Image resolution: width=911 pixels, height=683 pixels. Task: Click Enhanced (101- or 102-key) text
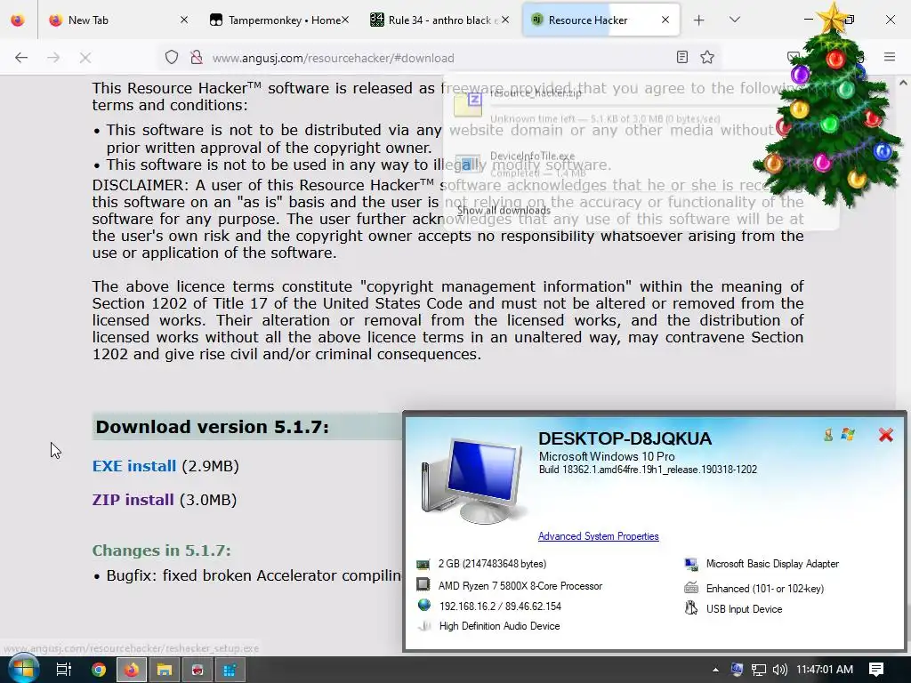click(764, 589)
